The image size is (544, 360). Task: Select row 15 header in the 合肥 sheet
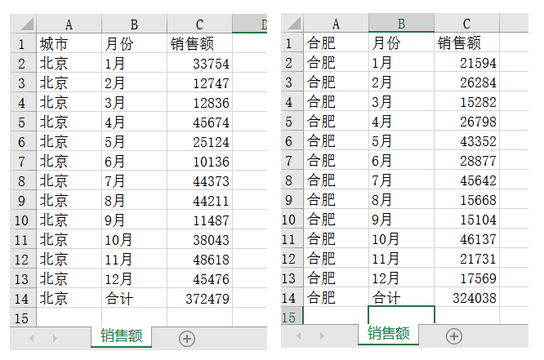[291, 317]
